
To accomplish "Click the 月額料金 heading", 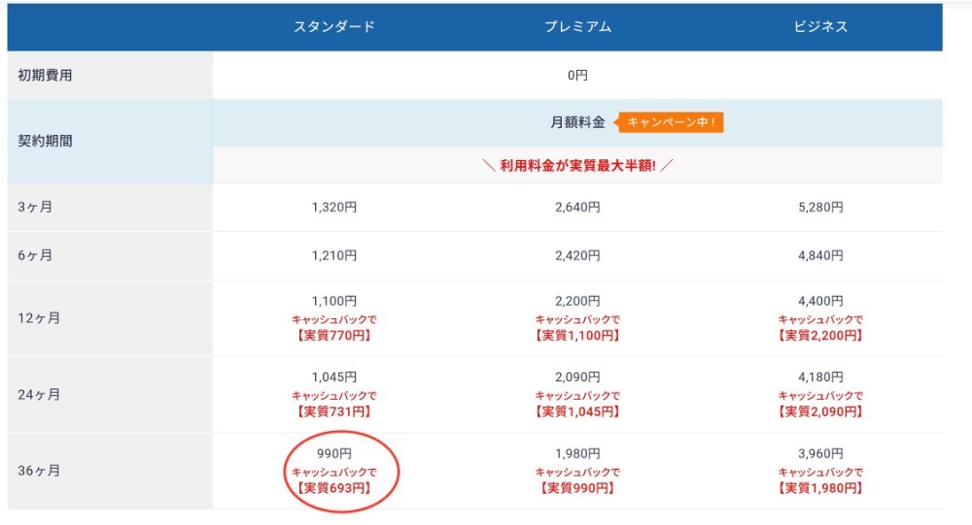I will (x=577, y=122).
